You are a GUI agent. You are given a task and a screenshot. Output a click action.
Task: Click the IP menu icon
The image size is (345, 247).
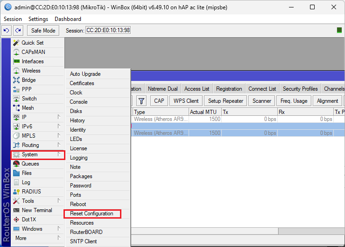pyautogui.click(x=16, y=117)
